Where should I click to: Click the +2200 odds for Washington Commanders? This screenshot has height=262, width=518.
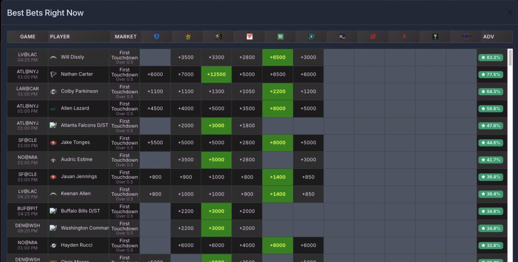(186, 228)
